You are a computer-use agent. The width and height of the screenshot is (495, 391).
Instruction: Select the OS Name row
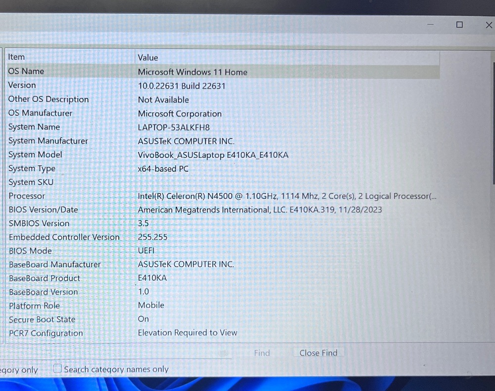pos(223,72)
